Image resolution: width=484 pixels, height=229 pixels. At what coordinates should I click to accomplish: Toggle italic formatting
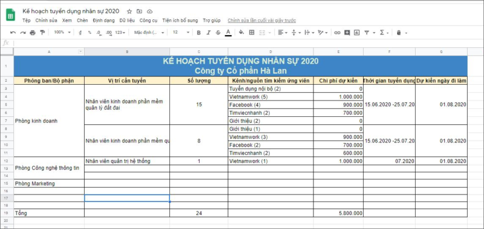click(x=208, y=33)
